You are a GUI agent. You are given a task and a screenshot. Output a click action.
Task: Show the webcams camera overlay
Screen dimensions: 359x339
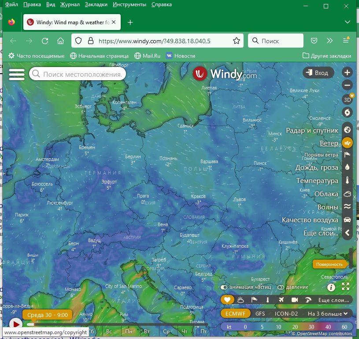295,300
